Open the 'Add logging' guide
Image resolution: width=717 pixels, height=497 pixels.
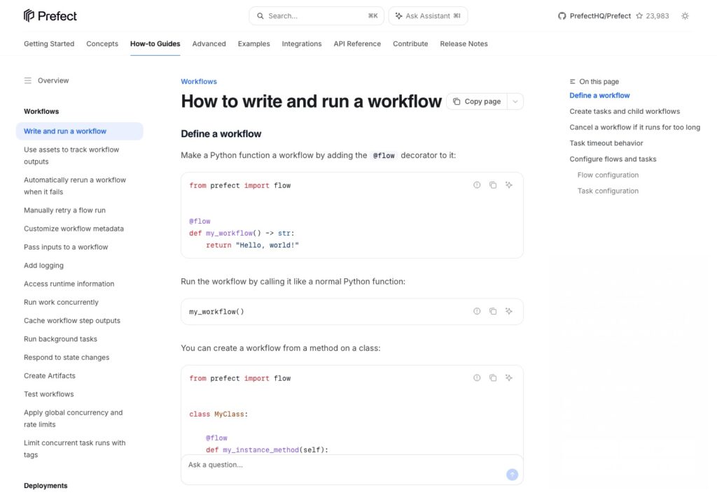click(x=43, y=266)
